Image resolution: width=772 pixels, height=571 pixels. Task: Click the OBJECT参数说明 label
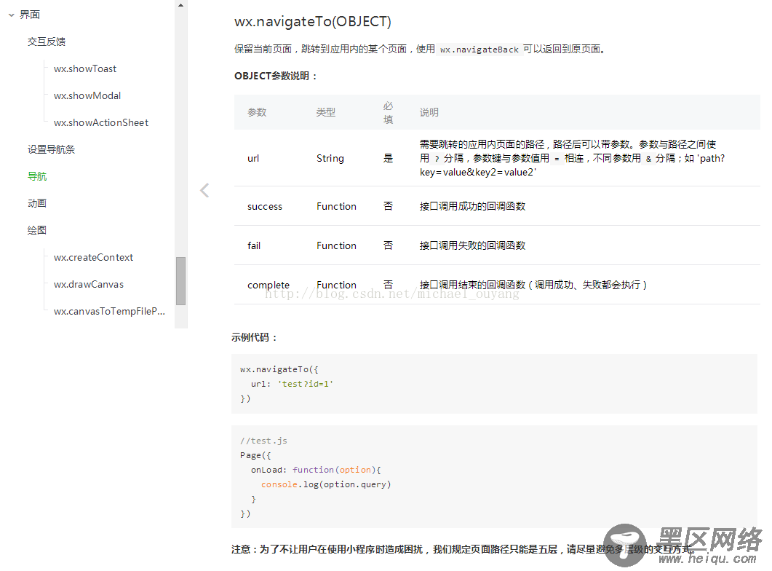tap(276, 76)
